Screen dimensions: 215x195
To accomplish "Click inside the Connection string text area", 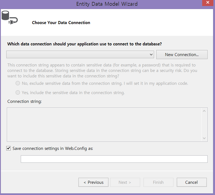I will coord(104,124).
